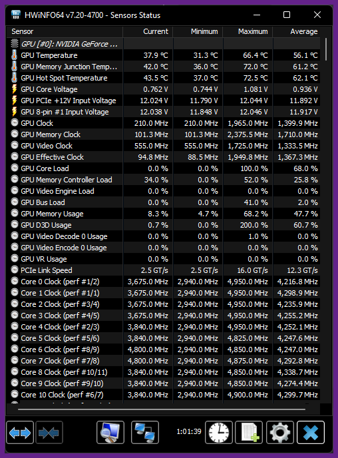Viewport: 338px width, 458px height.
Task: Click the 4,338.7 MHz average clock value
Action: click(x=297, y=372)
